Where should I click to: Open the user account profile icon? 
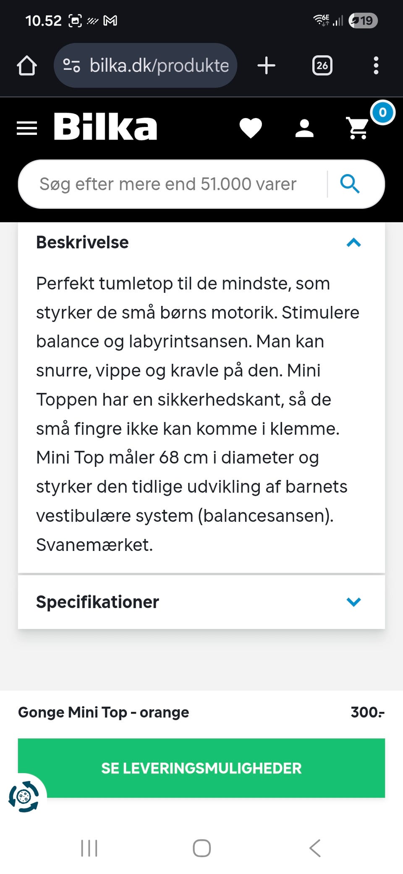click(304, 128)
